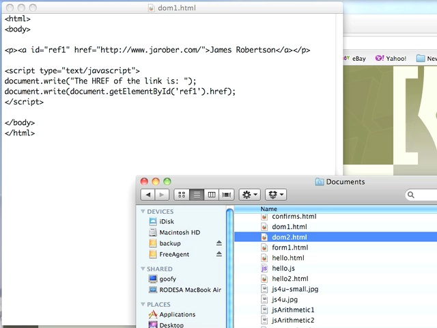This screenshot has height=328, width=437.
Task: Click the hello2.html file icon
Action: pos(264,279)
